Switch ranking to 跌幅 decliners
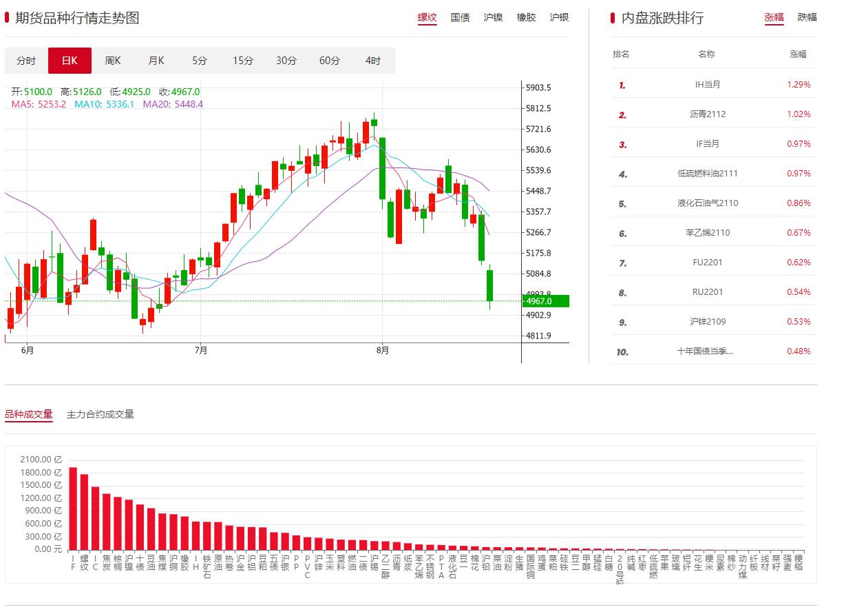 pos(807,17)
